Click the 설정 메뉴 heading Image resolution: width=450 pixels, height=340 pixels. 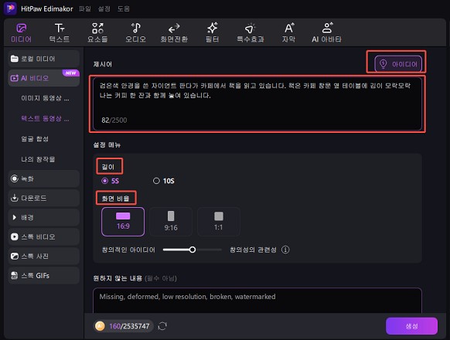point(107,145)
